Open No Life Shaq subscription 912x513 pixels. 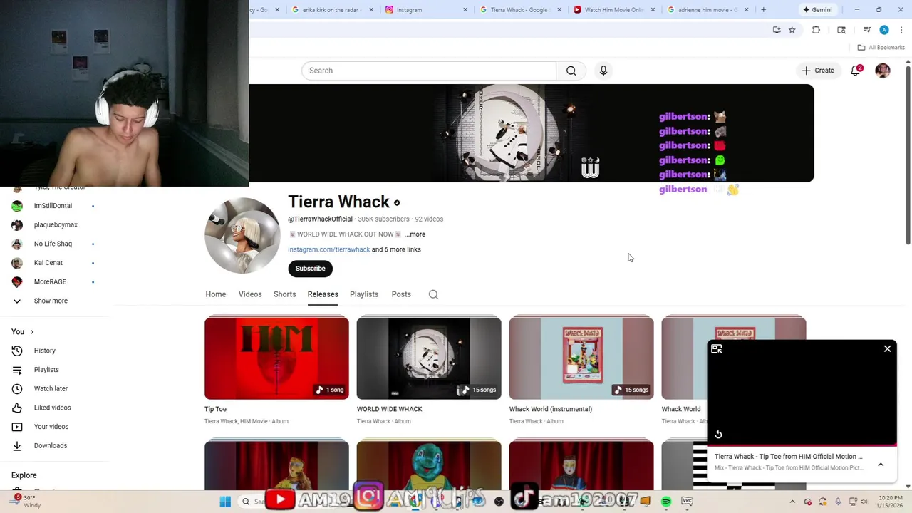(x=54, y=244)
